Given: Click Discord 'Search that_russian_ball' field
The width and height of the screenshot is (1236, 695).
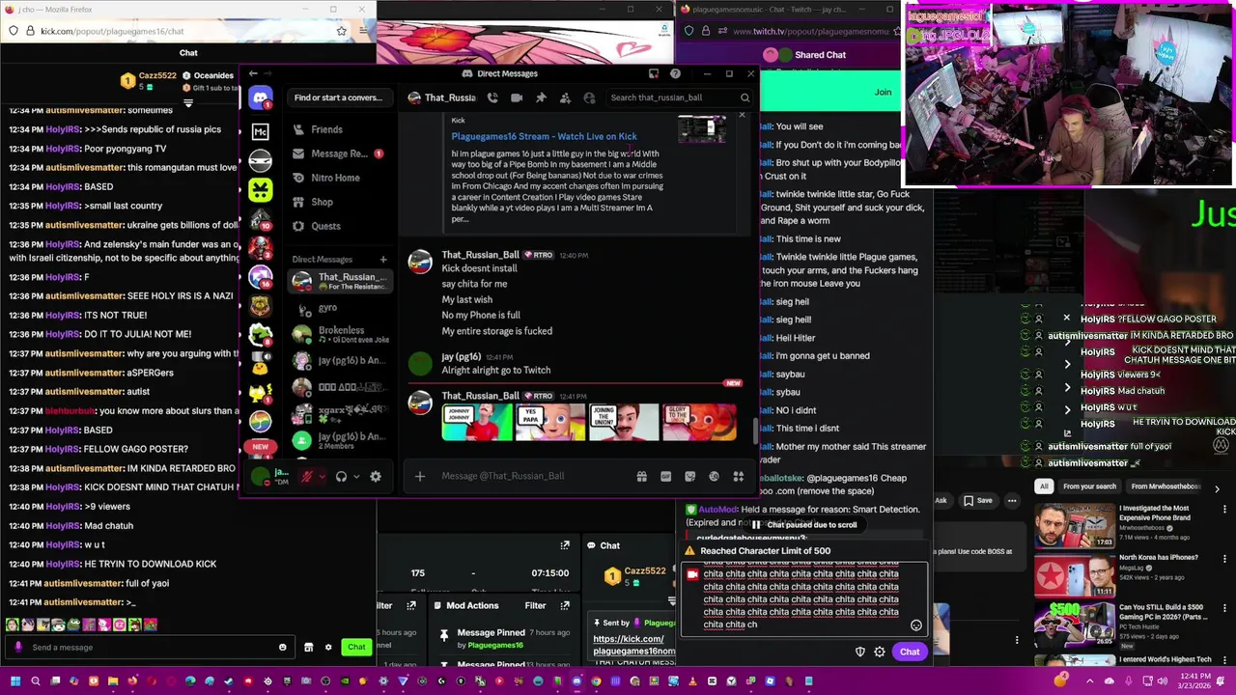Looking at the screenshot, I should (x=680, y=97).
